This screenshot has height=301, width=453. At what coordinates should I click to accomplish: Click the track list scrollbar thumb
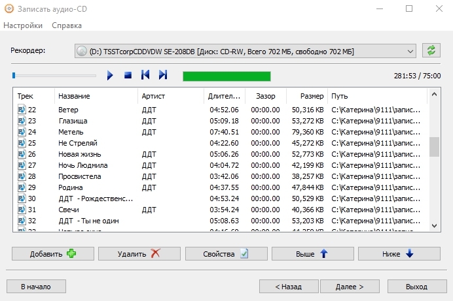click(x=434, y=147)
